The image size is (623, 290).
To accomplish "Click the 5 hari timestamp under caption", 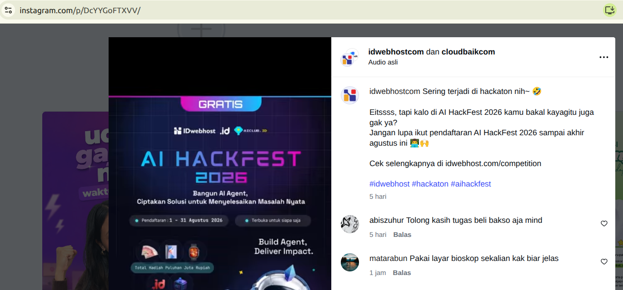I will coord(378,197).
